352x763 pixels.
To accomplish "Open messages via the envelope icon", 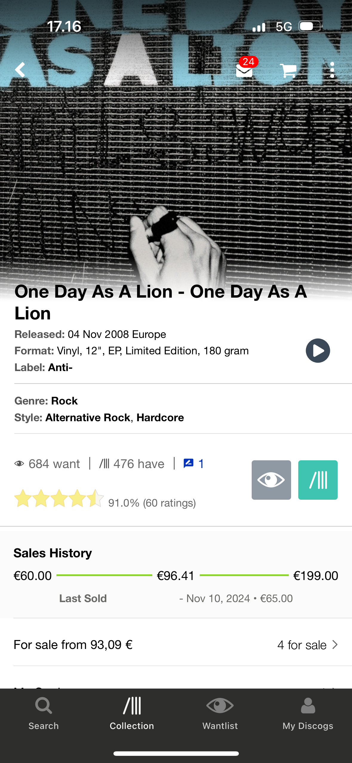I will click(244, 70).
